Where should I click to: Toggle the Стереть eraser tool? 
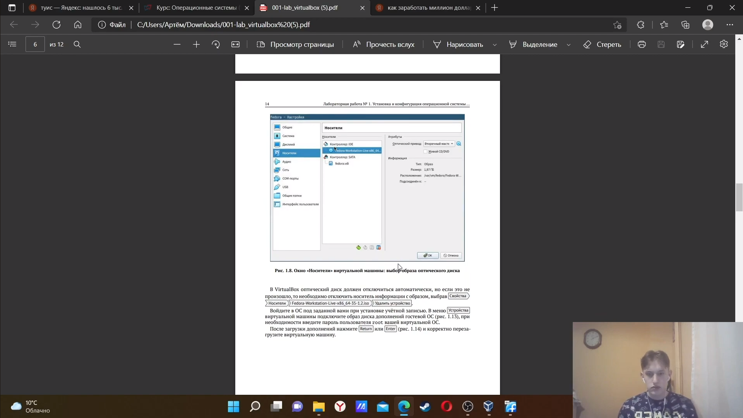(x=602, y=45)
